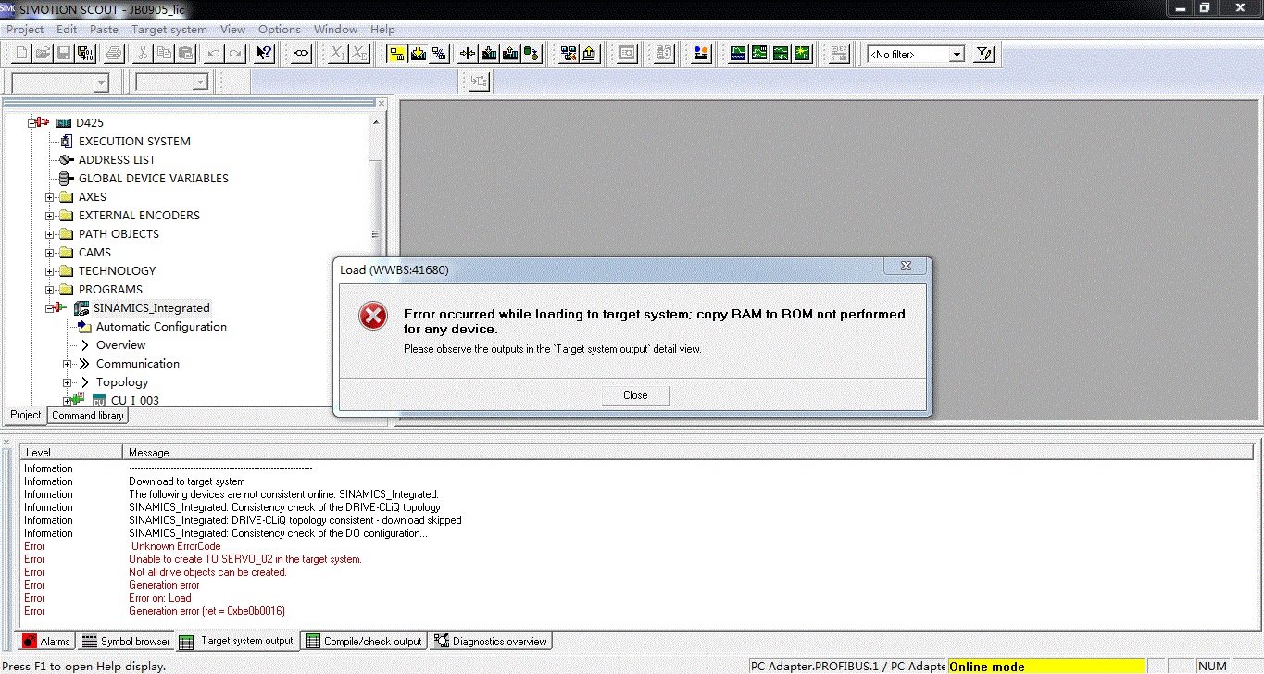The width and height of the screenshot is (1264, 674).
Task: Click the Download CPU to target icon
Action: coord(489,54)
